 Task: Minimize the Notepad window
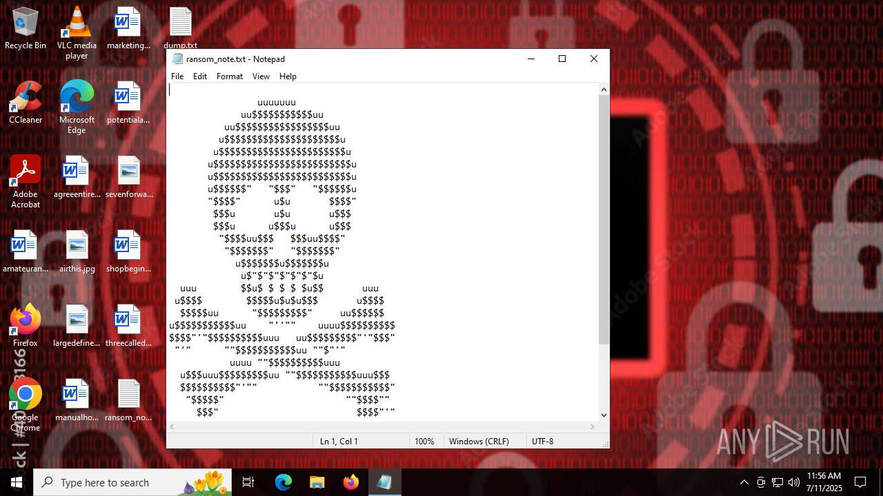click(530, 59)
